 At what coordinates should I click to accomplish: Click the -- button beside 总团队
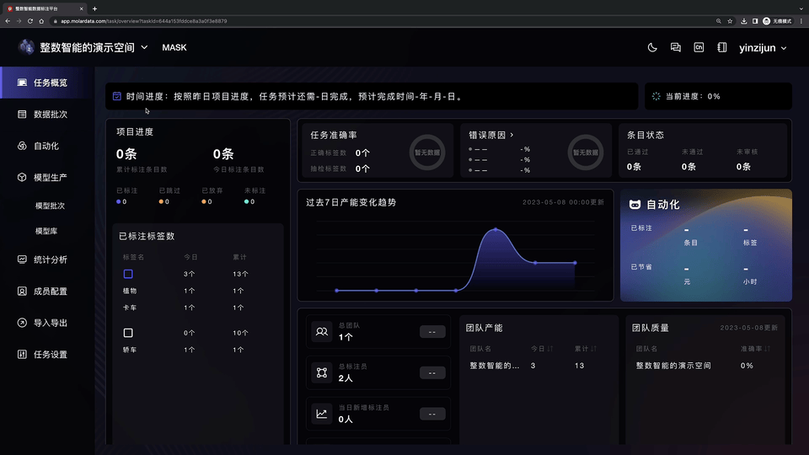click(432, 332)
